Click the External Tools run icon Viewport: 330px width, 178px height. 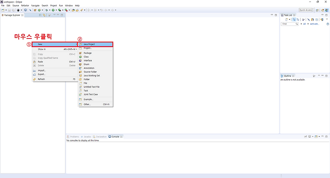(x=66, y=10)
